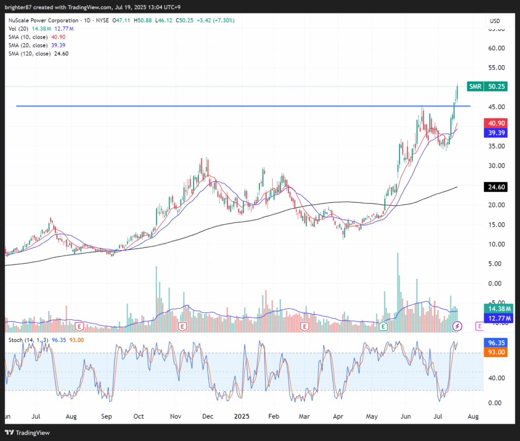Click the Apr label on time axis
The height and width of the screenshot is (441, 520).
click(338, 416)
